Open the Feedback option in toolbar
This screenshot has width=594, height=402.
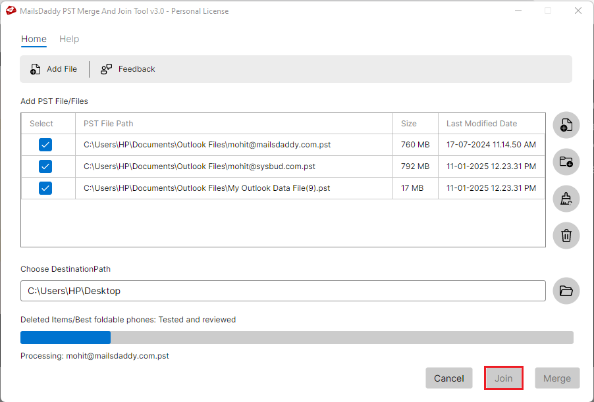click(x=128, y=69)
